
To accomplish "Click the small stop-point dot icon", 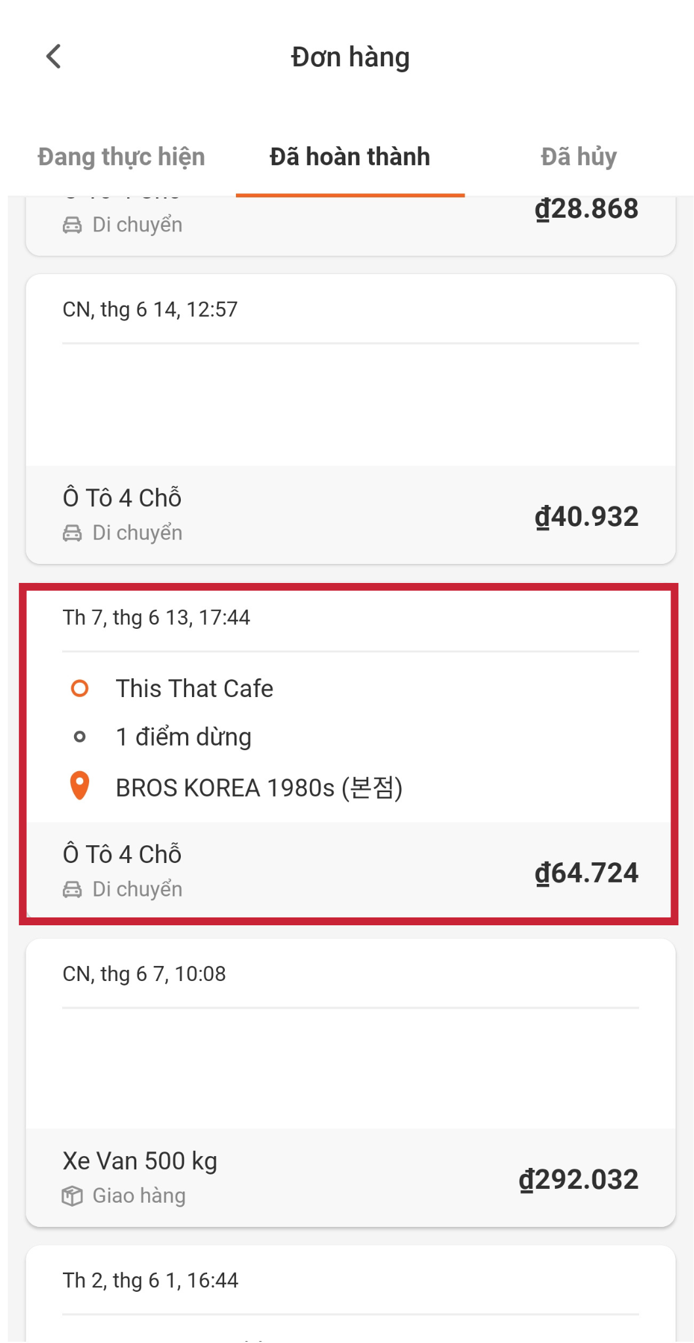I will click(80, 737).
